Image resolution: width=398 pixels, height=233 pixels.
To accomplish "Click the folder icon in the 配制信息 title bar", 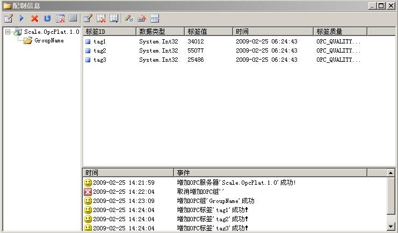I will (7, 5).
